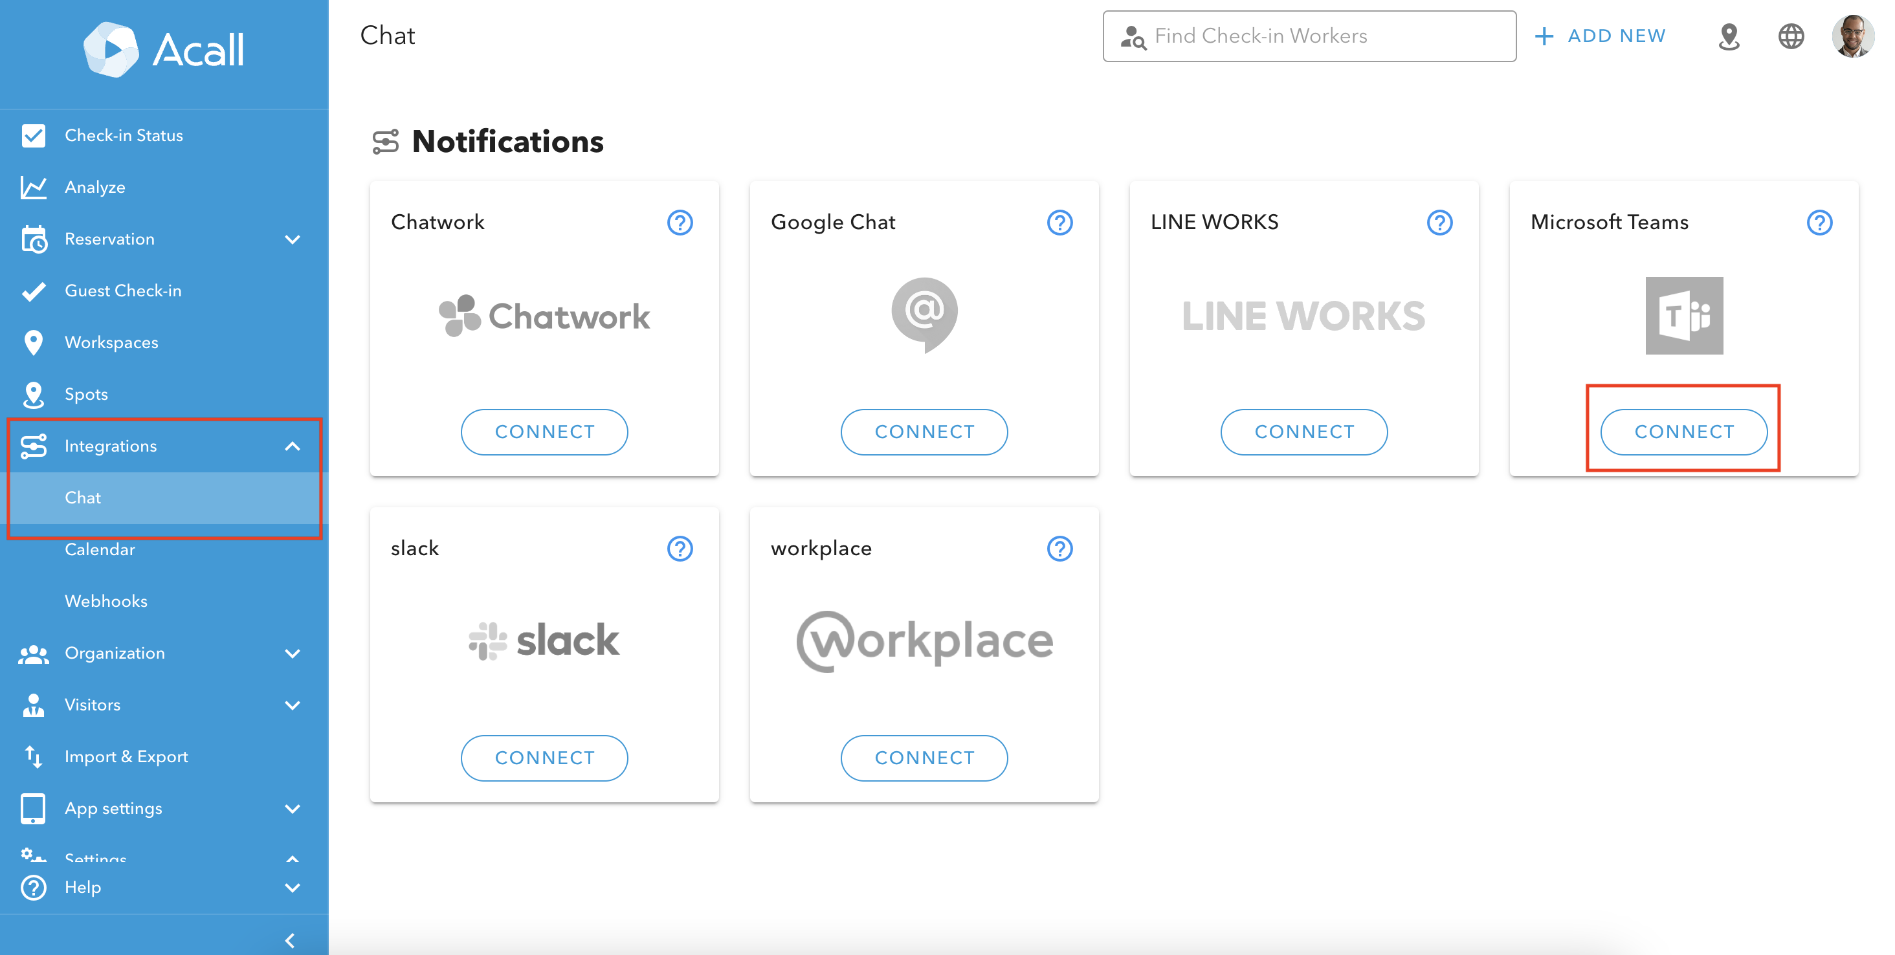Select the Webhooks submenu item
Image resolution: width=1895 pixels, height=955 pixels.
click(x=164, y=601)
